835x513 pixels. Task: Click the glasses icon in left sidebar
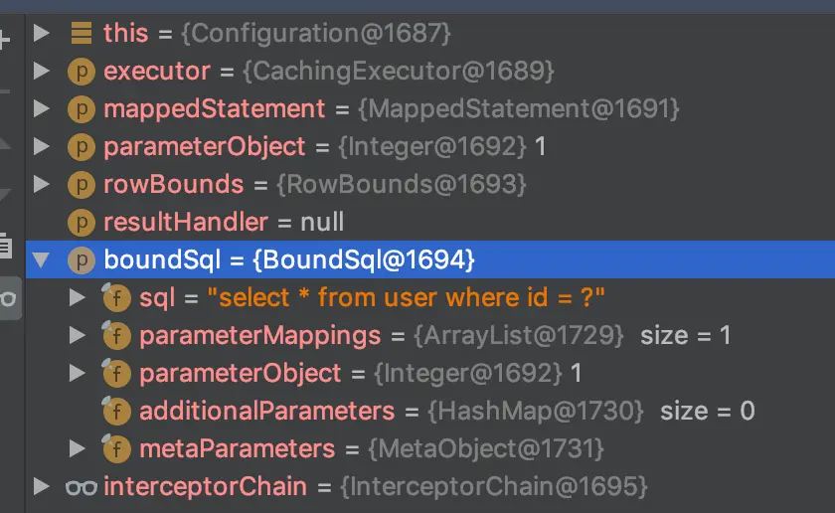click(x=9, y=298)
